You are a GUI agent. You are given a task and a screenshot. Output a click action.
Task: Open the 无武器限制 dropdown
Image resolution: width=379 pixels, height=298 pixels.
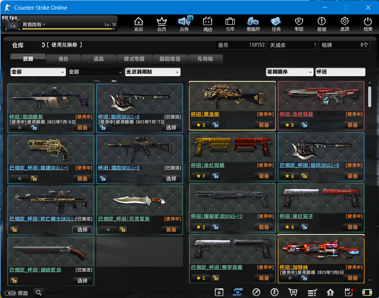click(152, 72)
